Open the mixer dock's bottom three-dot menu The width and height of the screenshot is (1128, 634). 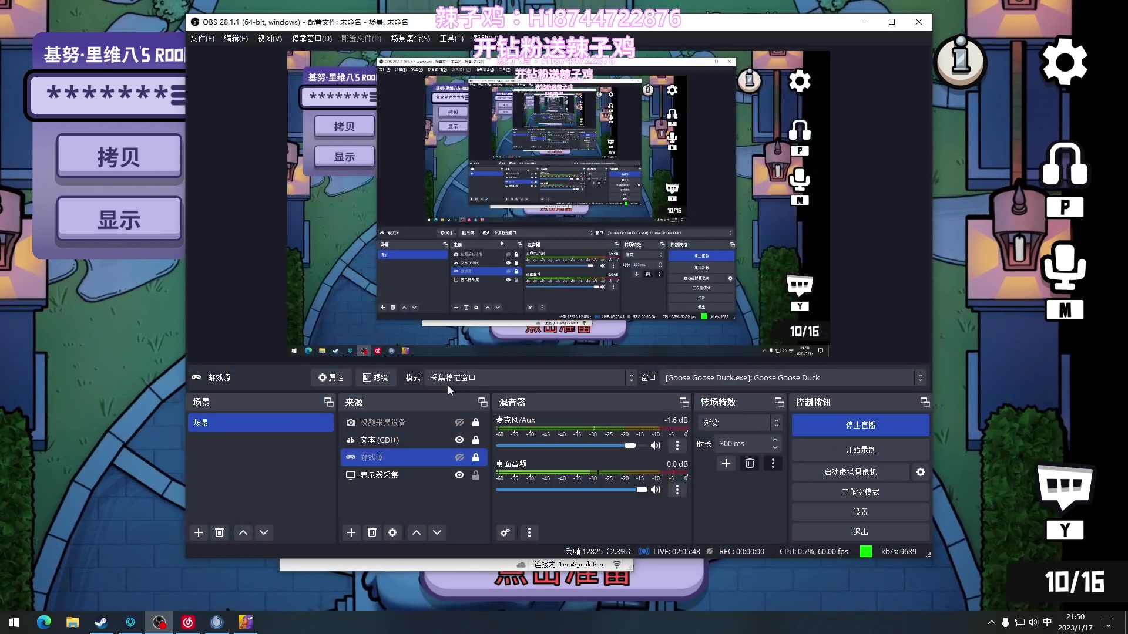tap(529, 532)
